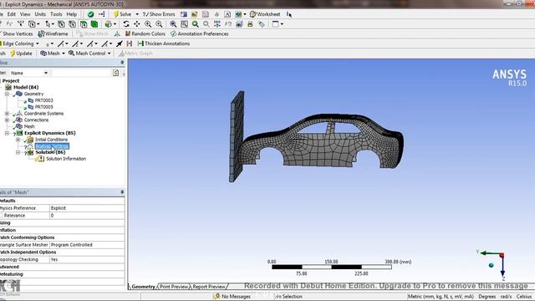Click the Face selection filter icon

pyautogui.click(x=84, y=24)
